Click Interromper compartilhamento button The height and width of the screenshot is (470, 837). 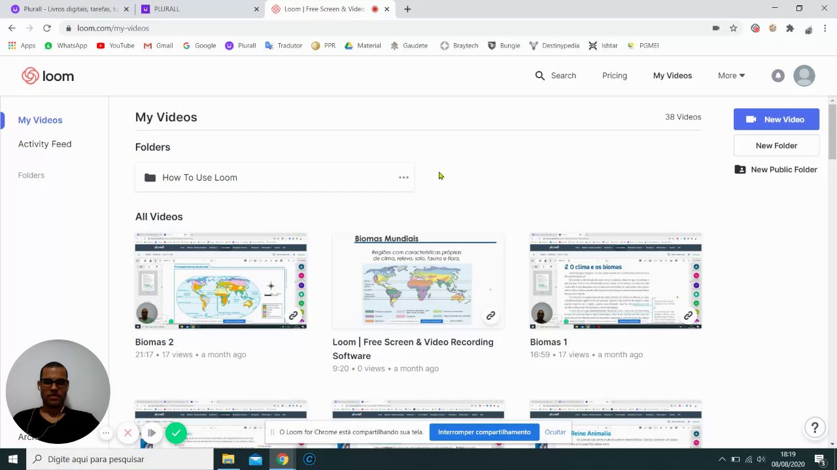(484, 432)
